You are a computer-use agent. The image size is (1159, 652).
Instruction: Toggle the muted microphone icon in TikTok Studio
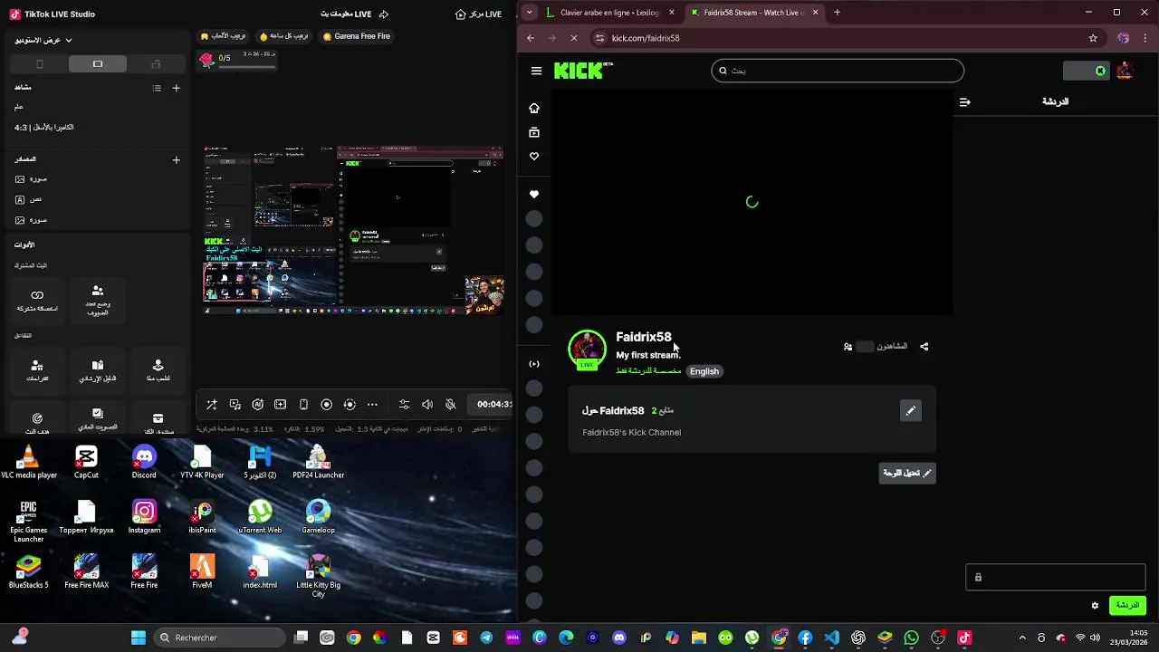450,405
